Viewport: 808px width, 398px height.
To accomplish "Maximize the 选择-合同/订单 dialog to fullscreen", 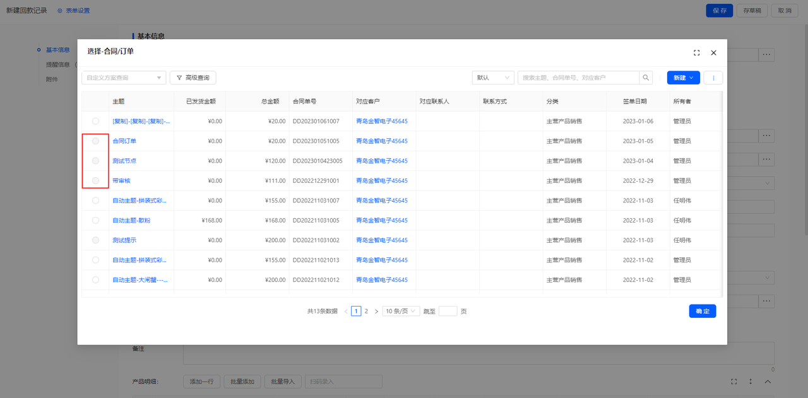I will pos(697,53).
